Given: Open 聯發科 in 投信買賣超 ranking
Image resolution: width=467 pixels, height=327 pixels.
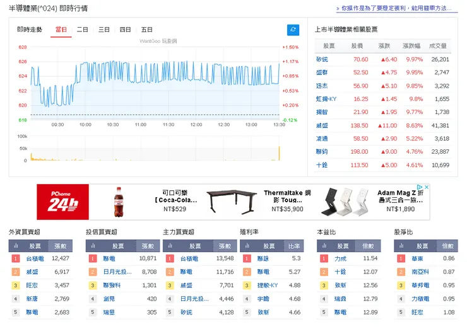Looking at the screenshot, I should click(112, 285).
